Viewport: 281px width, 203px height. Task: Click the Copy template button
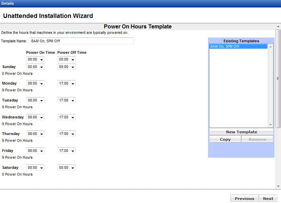click(225, 139)
